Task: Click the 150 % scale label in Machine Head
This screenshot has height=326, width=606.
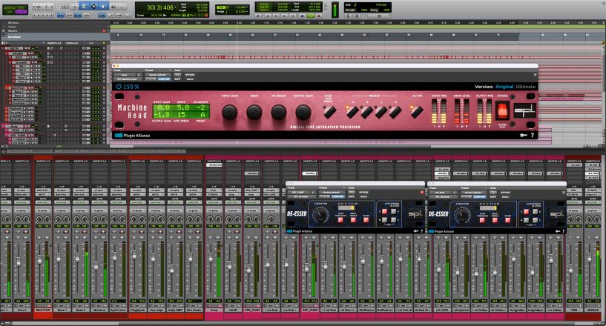Action: point(131,87)
